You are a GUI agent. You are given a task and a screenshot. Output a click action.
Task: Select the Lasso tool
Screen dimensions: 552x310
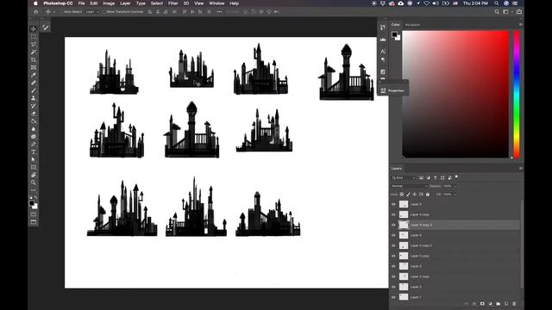(34, 44)
